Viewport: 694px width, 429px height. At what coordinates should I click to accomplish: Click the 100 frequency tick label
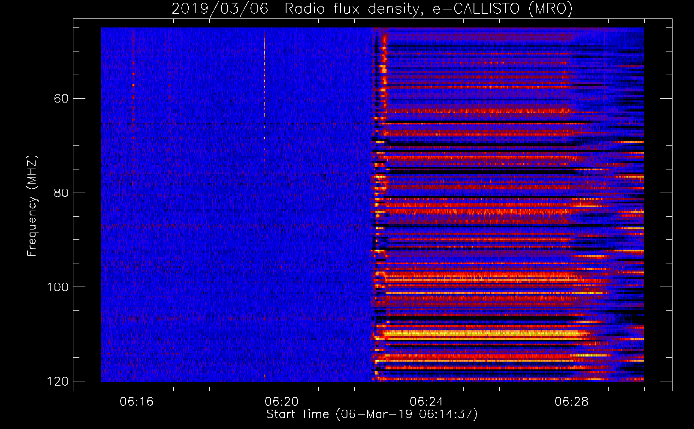click(x=57, y=287)
